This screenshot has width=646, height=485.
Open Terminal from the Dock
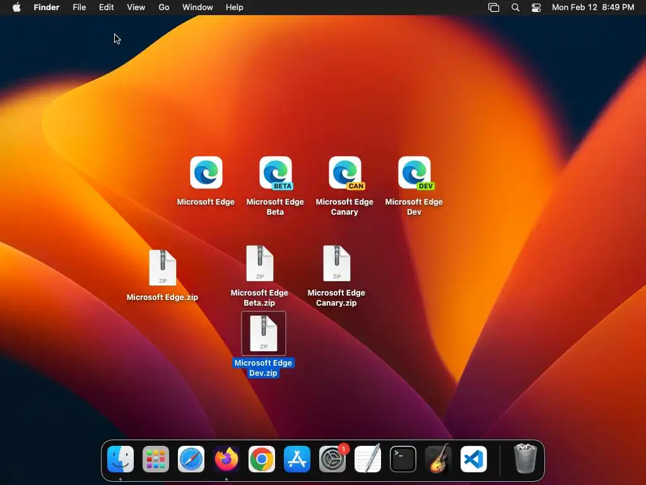tap(403, 459)
